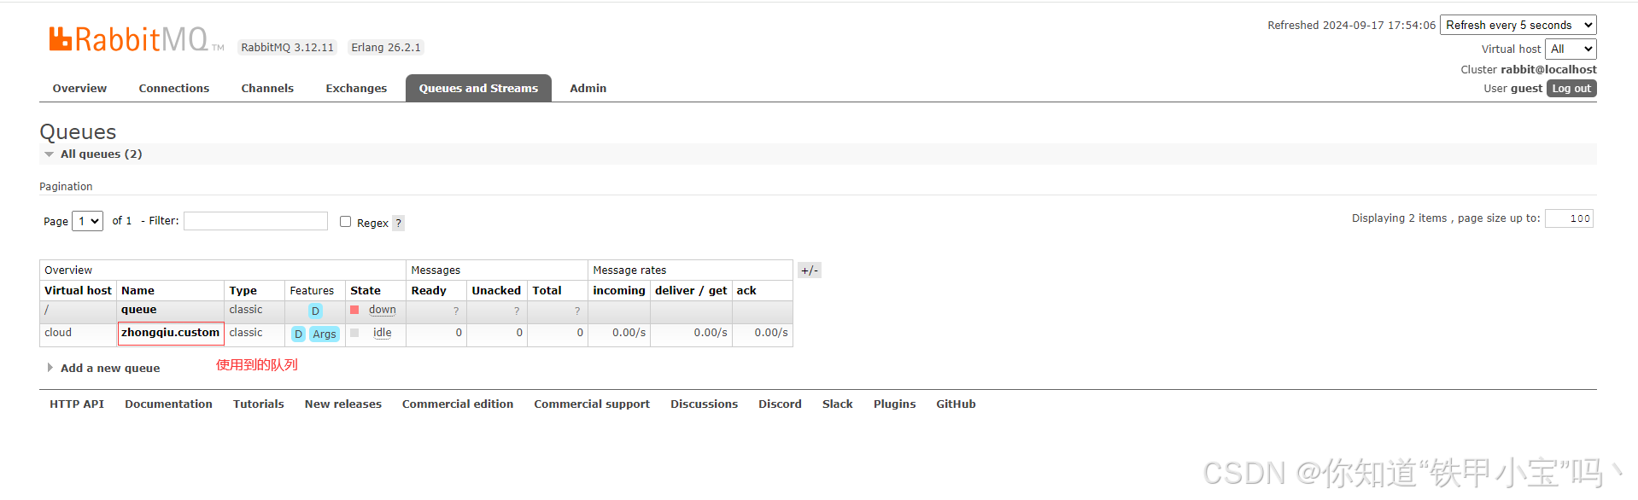This screenshot has height=500, width=1638.
Task: Go to the Connections tab
Action: 174,88
